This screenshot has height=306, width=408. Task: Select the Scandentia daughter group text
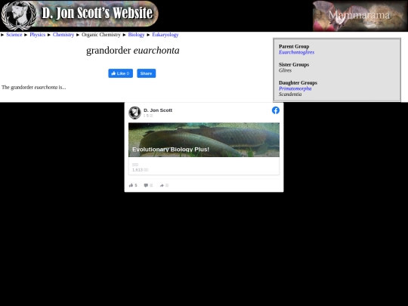(290, 94)
